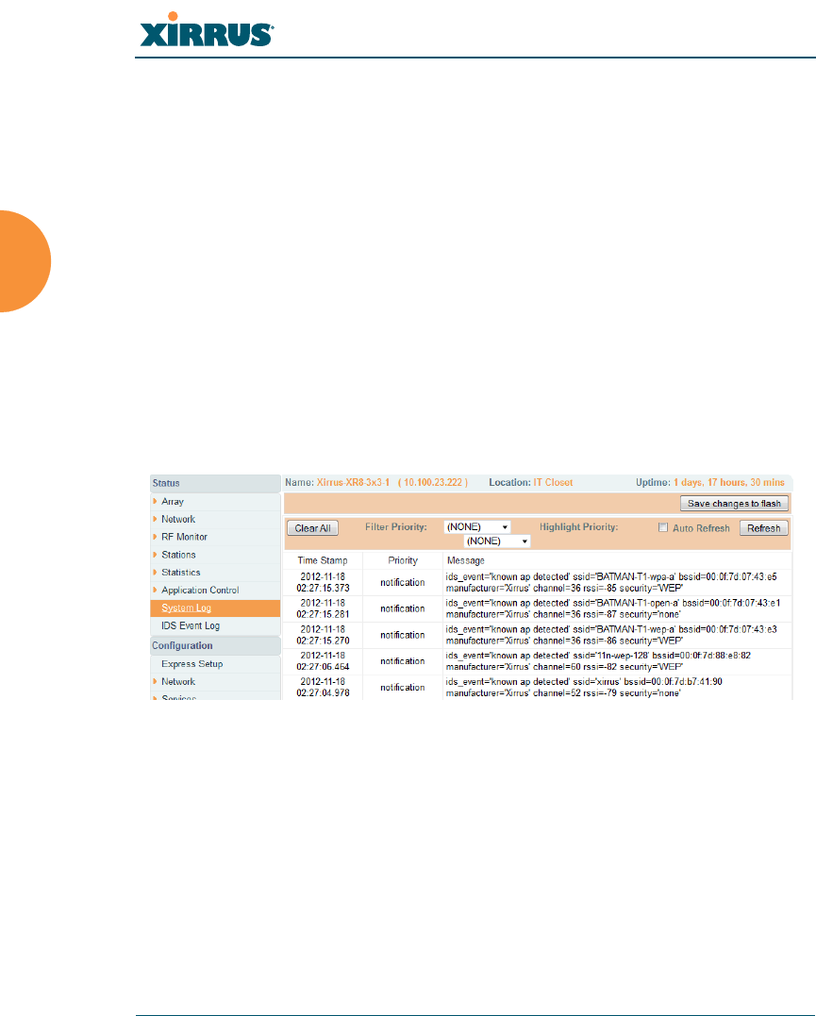
Task: Click the Time Stamp column header
Action: pos(322,560)
